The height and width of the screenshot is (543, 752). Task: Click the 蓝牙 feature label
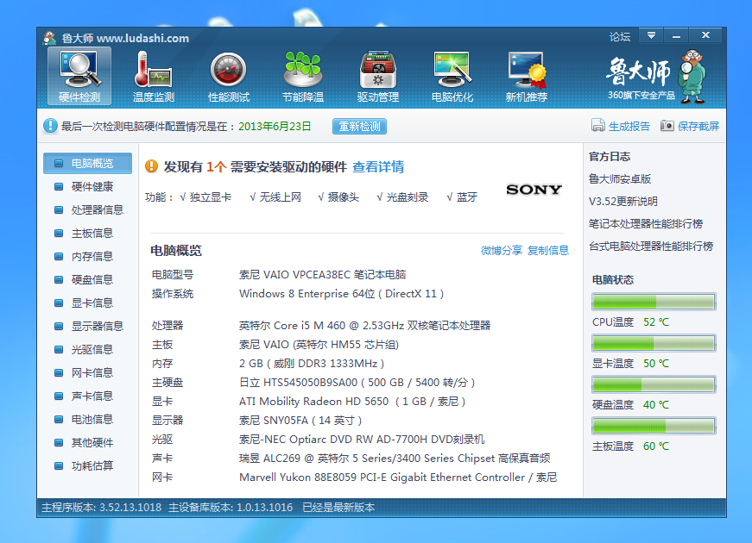(466, 197)
